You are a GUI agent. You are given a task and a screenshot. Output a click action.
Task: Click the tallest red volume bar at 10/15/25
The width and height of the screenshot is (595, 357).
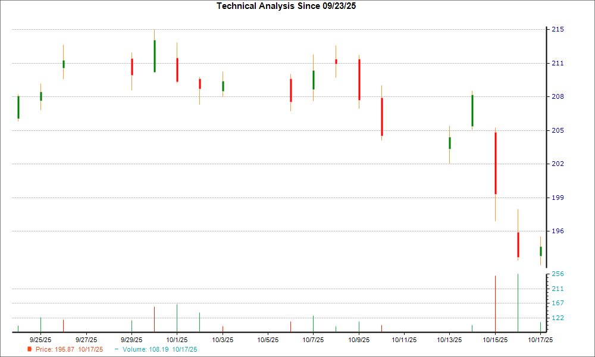pos(495,303)
